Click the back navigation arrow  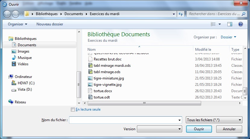coord(7,14)
